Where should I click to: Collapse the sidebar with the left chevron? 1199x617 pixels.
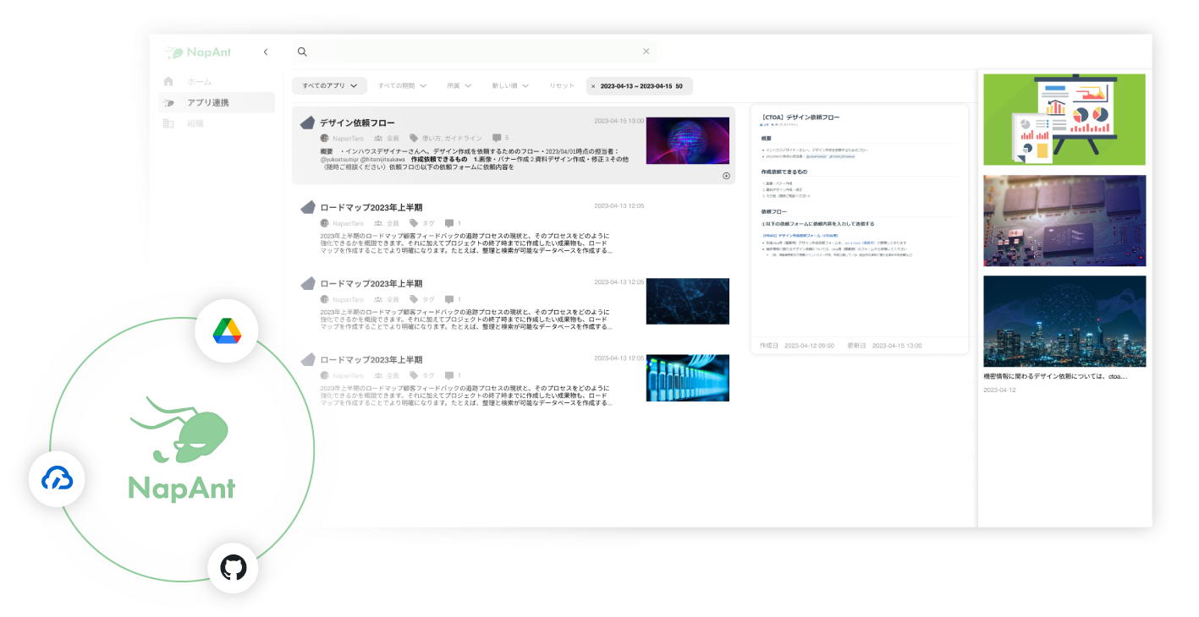[x=266, y=52]
